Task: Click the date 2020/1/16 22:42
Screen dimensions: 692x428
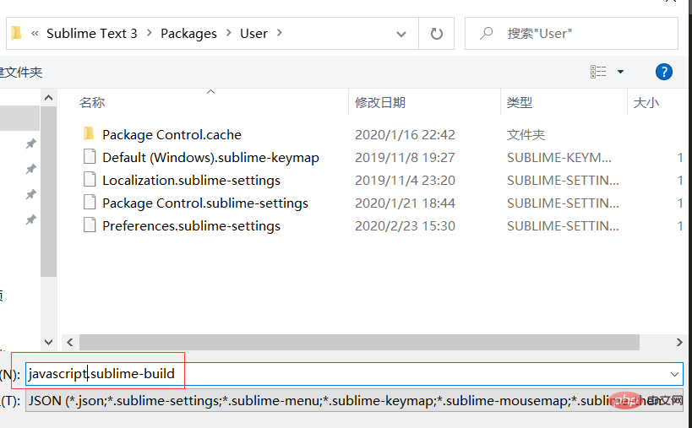Action: tap(405, 134)
